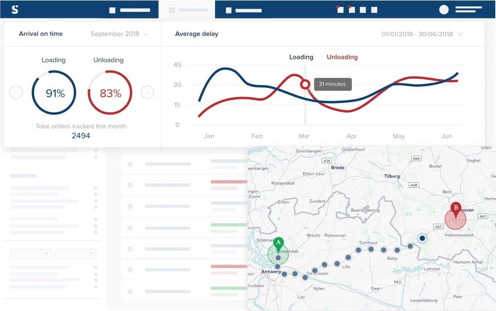Click the Leopoldsburg label on the map
Image resolution: width=496 pixels, height=311 pixels.
(424, 300)
